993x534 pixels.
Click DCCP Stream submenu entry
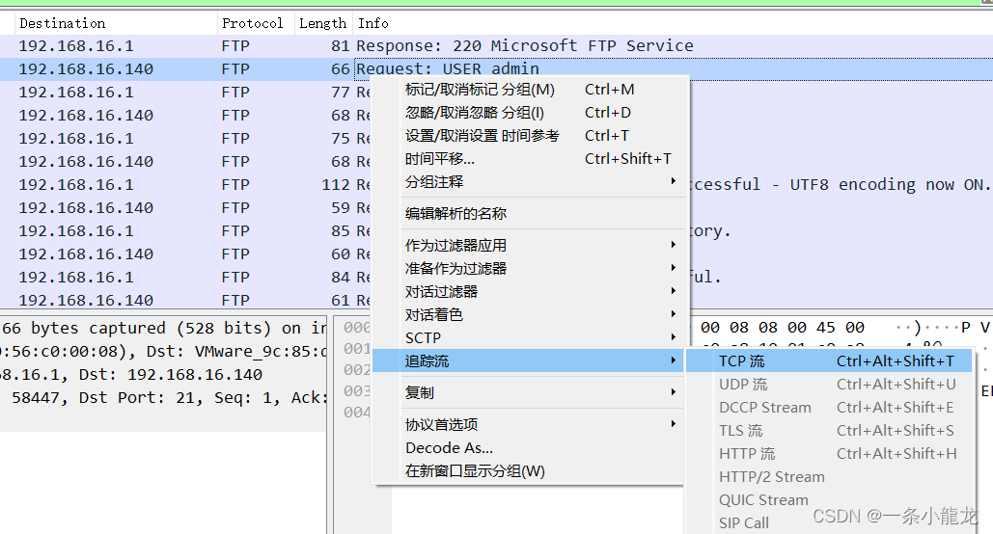coord(829,408)
